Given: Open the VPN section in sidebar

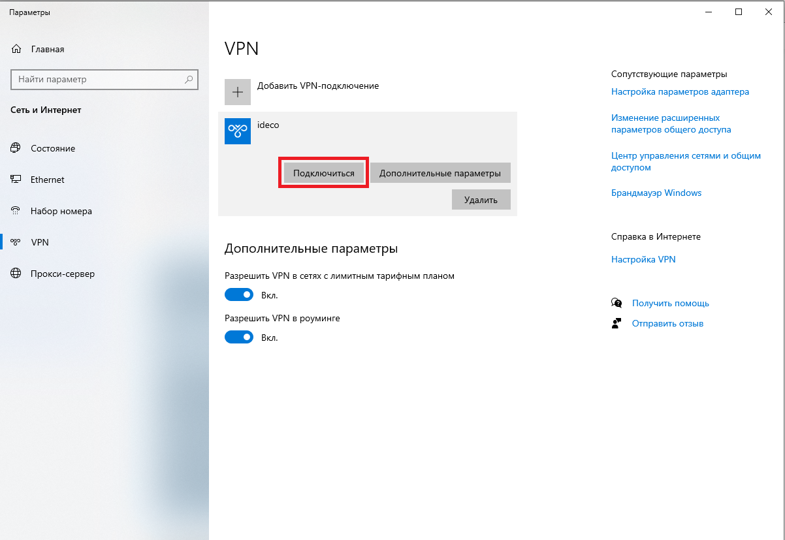Looking at the screenshot, I should 40,242.
